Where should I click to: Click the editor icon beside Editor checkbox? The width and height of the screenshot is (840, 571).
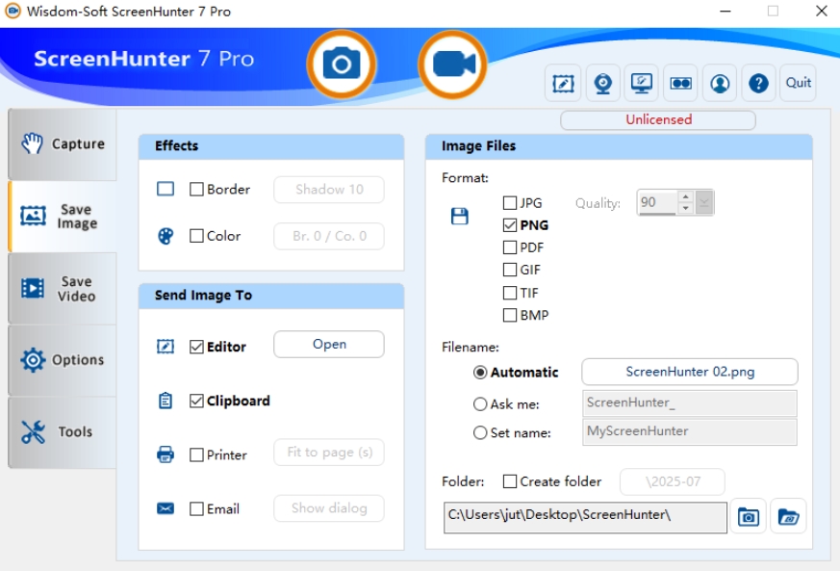pos(165,347)
